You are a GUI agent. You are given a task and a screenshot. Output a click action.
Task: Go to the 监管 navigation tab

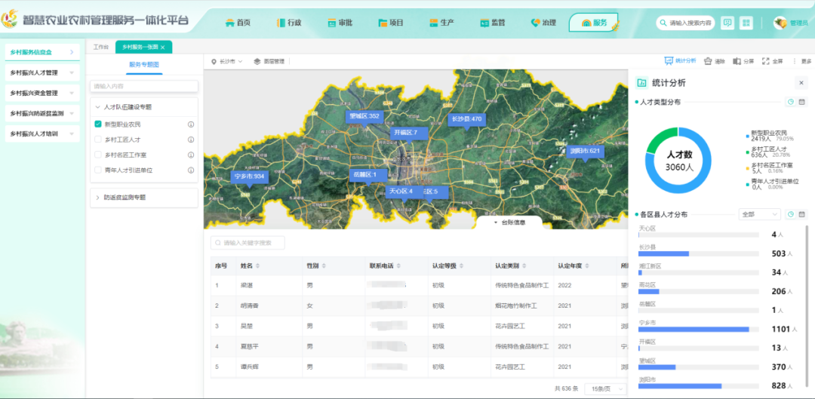(493, 23)
